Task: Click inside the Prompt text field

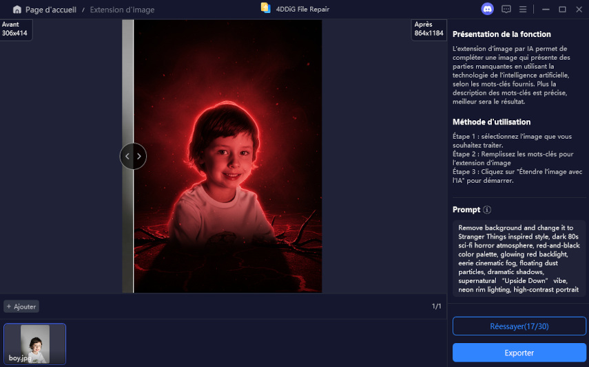Action: click(519, 258)
